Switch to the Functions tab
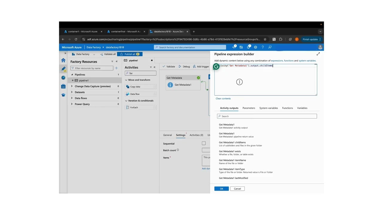 (x=288, y=108)
